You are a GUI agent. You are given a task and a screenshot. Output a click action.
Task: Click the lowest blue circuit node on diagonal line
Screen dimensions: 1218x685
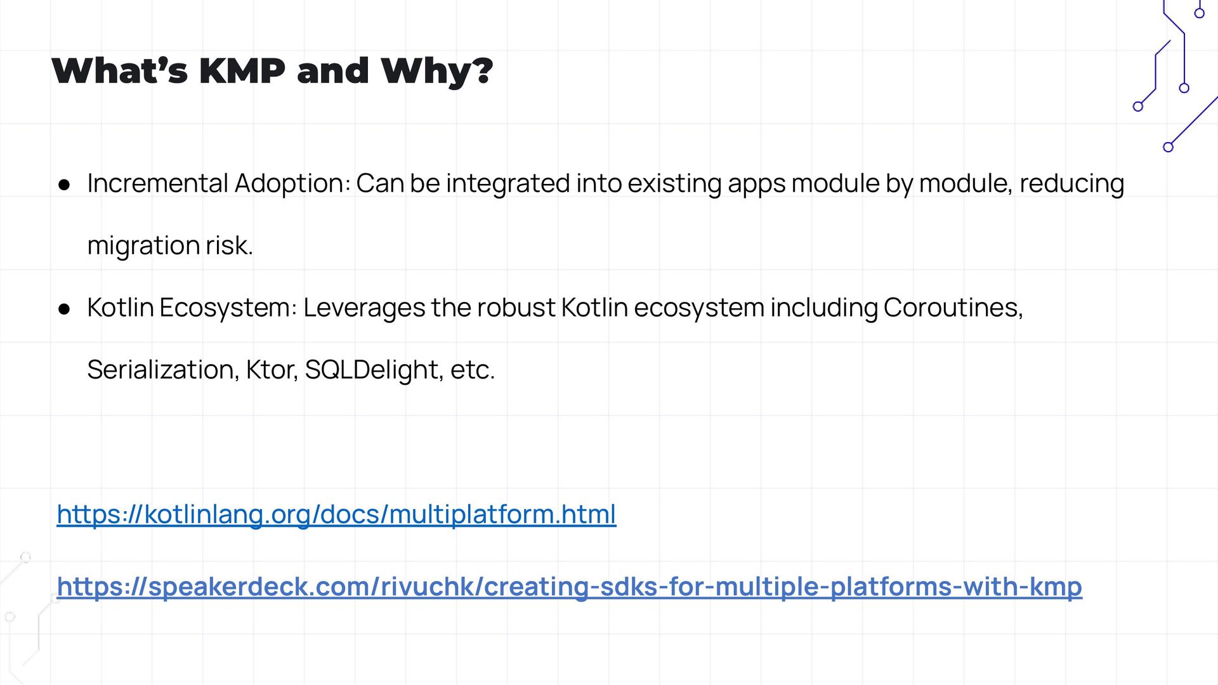pyautogui.click(x=1168, y=147)
